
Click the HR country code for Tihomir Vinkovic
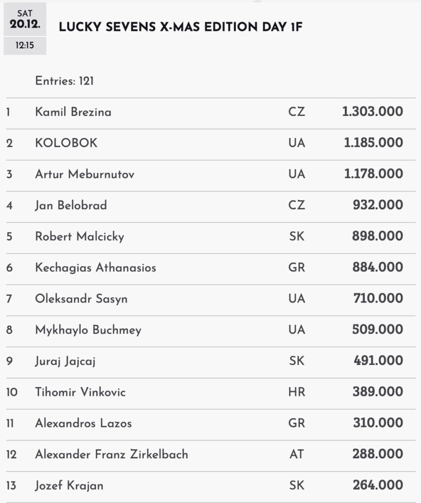coord(297,392)
